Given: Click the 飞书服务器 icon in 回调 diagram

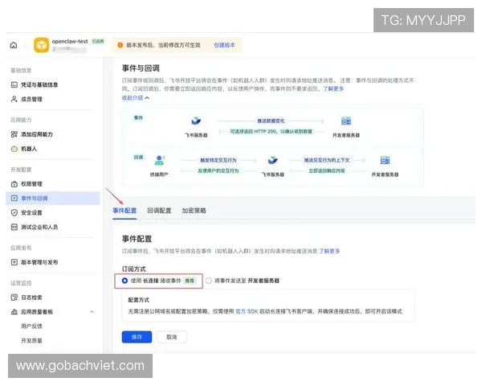Looking at the screenshot, I should tap(272, 160).
